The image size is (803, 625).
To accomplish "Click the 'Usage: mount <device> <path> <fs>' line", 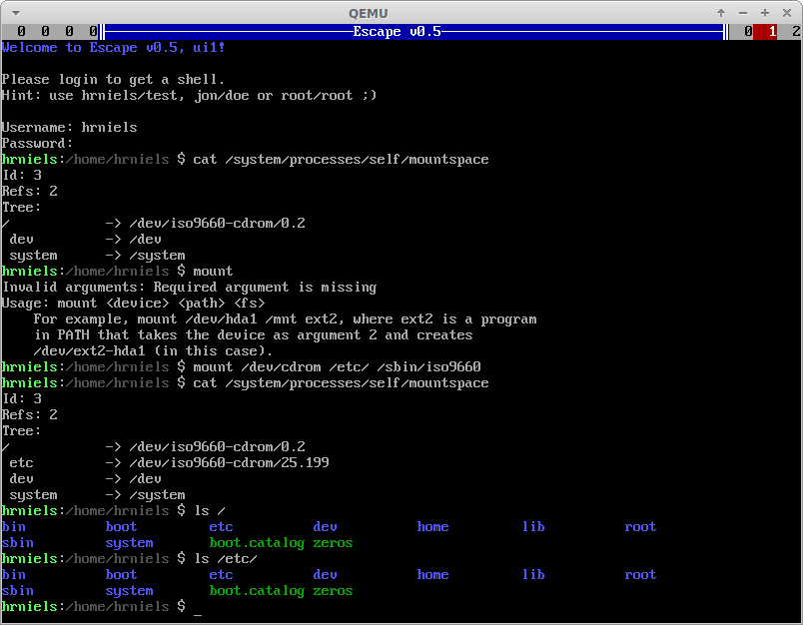I will coord(133,304).
